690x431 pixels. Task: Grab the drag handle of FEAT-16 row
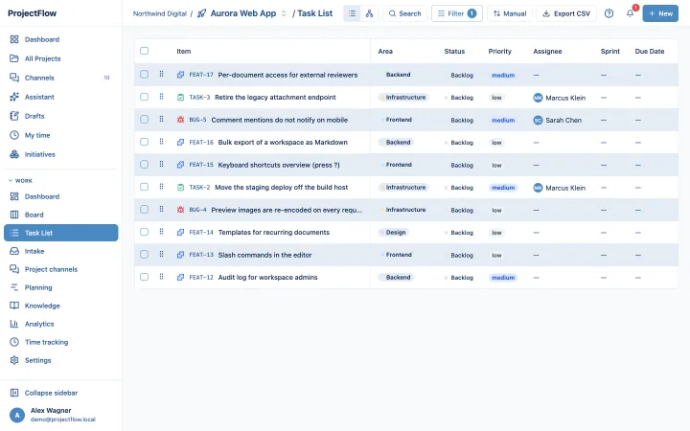[x=162, y=142]
